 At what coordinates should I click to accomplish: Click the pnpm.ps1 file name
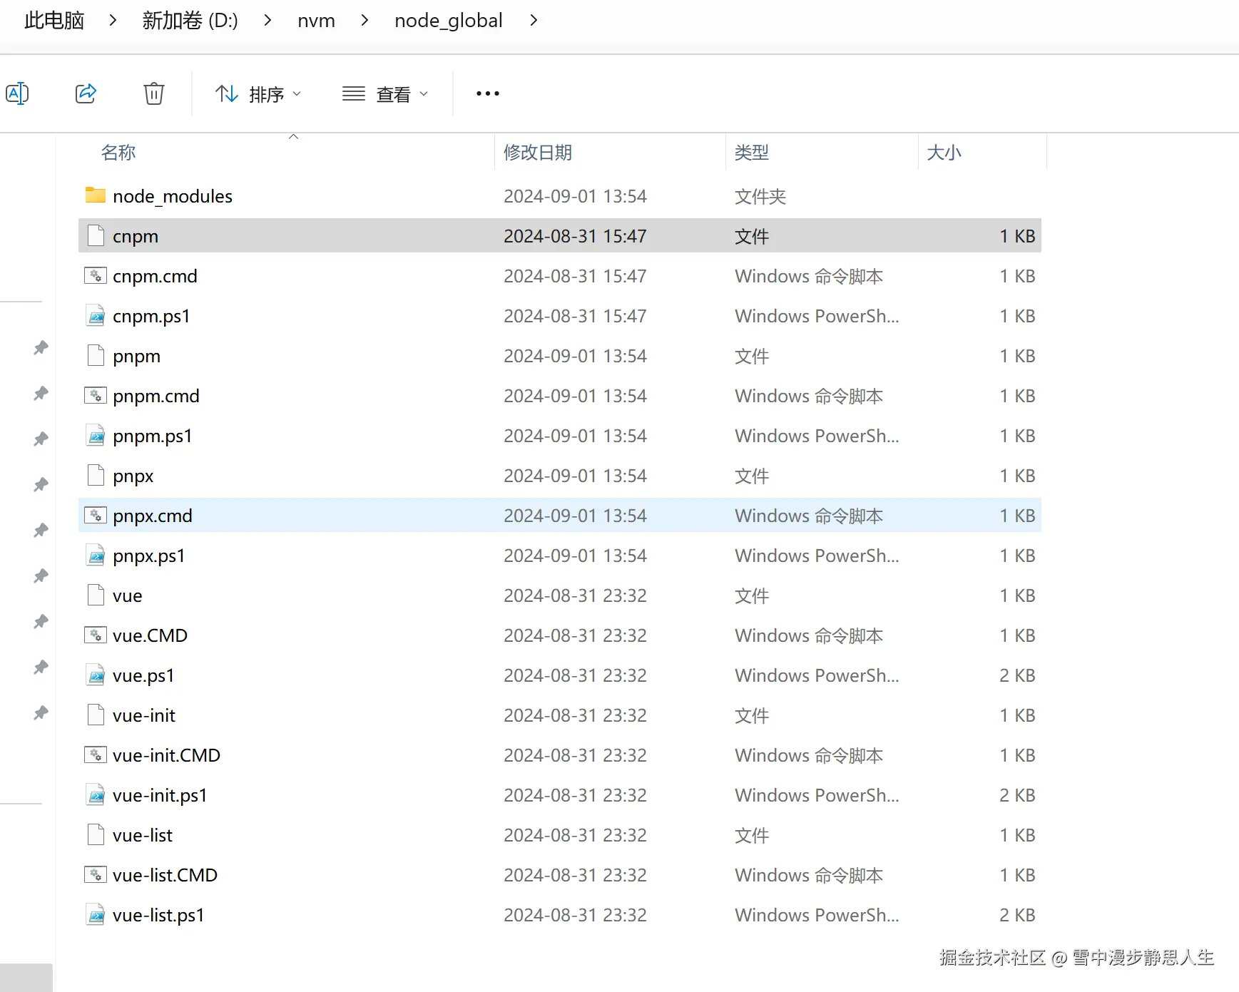pyautogui.click(x=153, y=436)
